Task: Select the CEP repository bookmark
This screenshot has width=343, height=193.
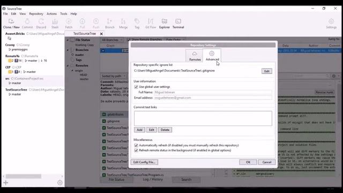Action: [34, 69]
